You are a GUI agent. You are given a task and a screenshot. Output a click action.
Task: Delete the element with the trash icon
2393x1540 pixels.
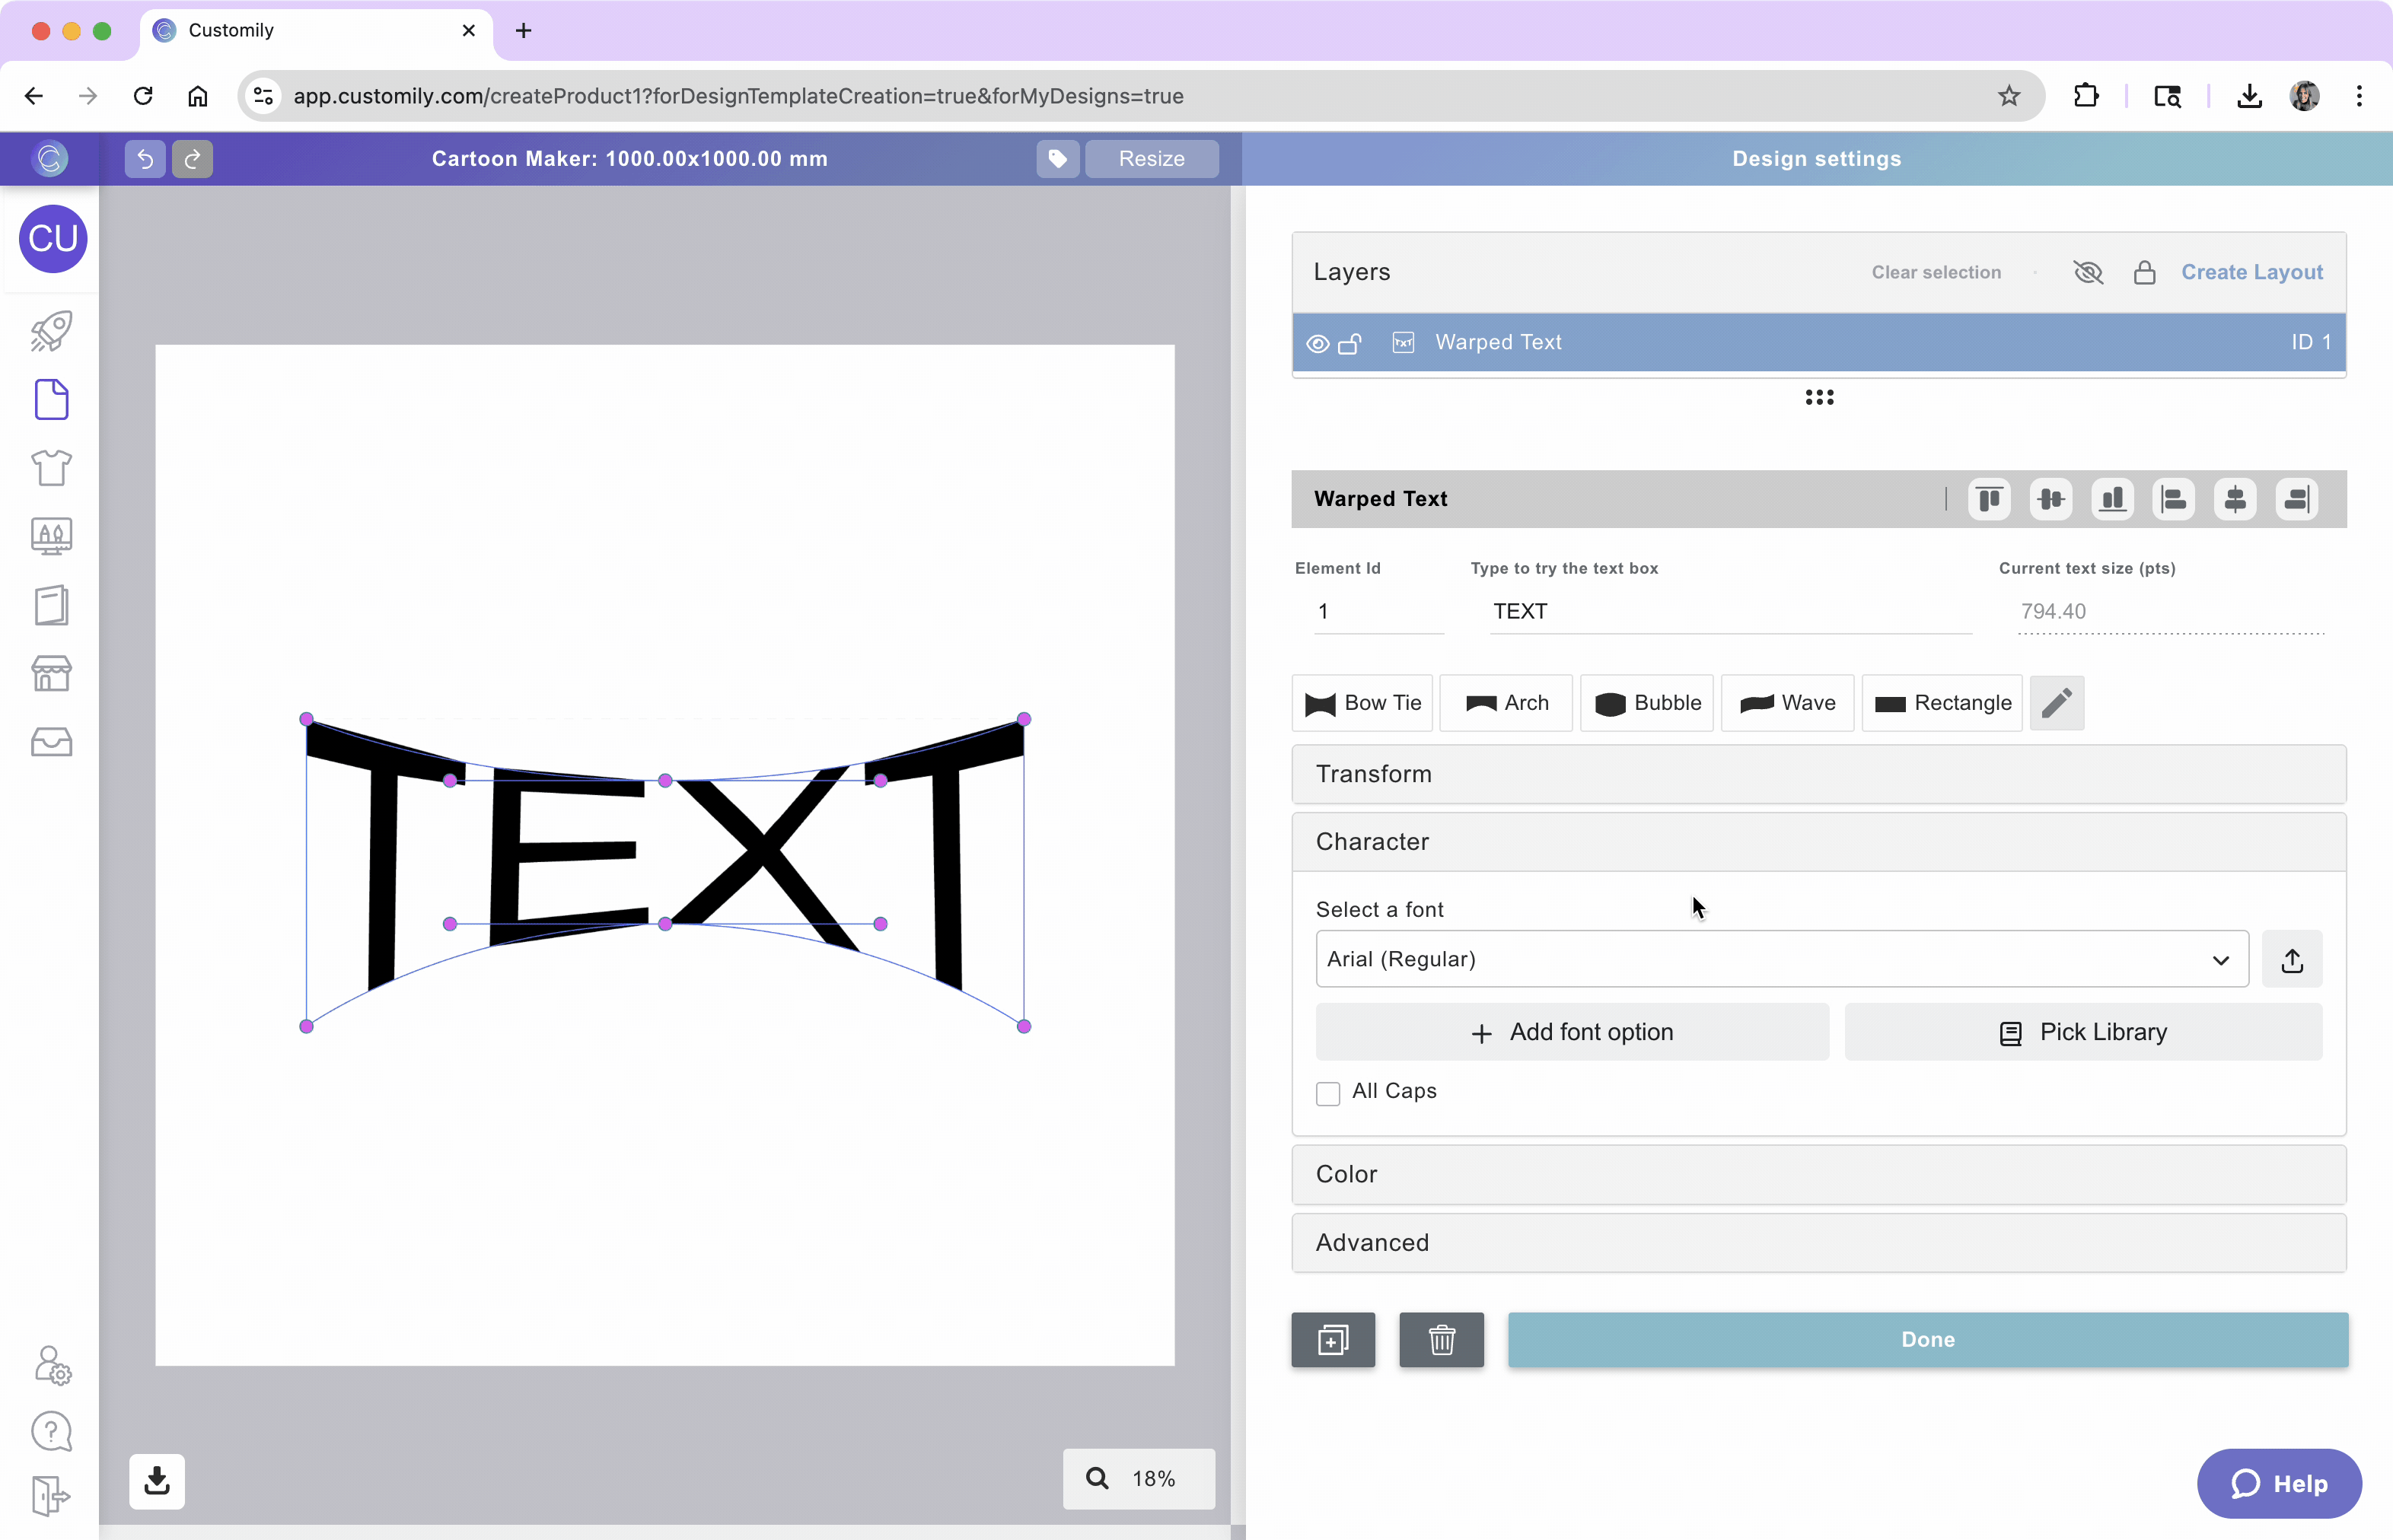(1441, 1339)
